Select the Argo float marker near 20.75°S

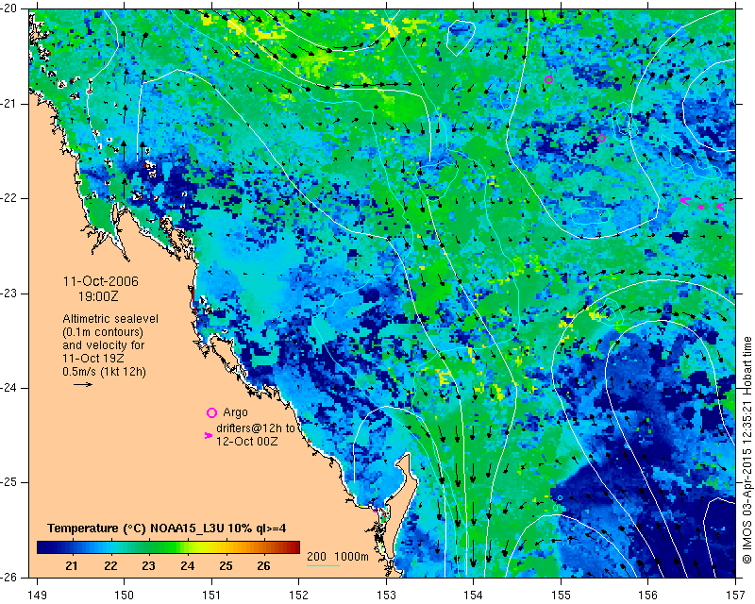point(548,80)
